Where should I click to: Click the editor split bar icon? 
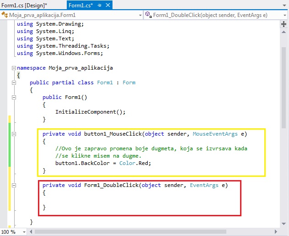pos(284,23)
